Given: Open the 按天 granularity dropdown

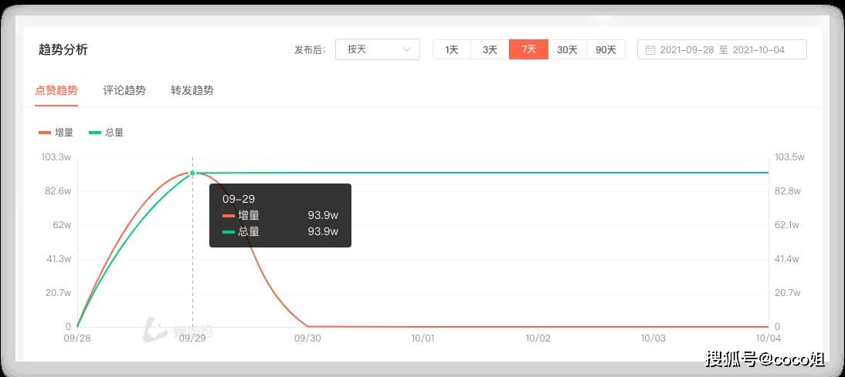Looking at the screenshot, I should click(377, 49).
